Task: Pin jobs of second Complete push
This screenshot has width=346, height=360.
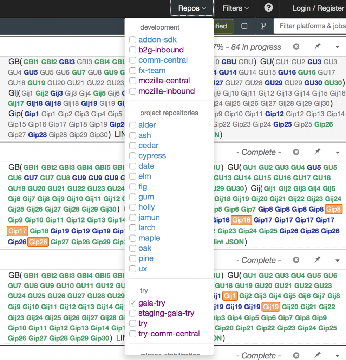Action: pos(317,260)
